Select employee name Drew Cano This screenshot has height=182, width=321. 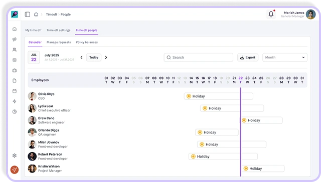(x=46, y=118)
